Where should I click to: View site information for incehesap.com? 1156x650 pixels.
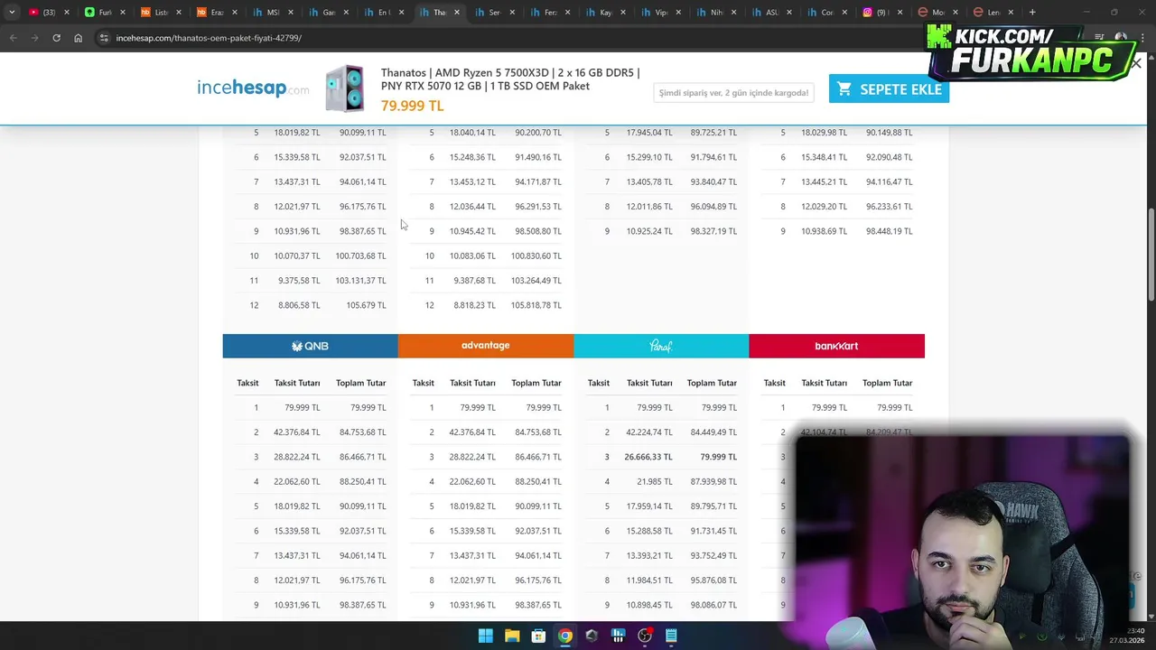[104, 38]
